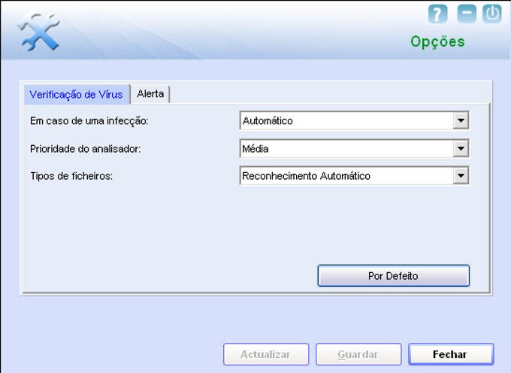Click the 'Em caso de uma infecção:' label
This screenshot has height=373, width=511.
click(89, 121)
